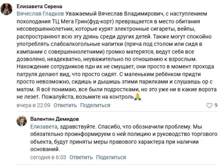
Task: Follow the Вячеслав Гладков mention link
Action: (x=40, y=13)
